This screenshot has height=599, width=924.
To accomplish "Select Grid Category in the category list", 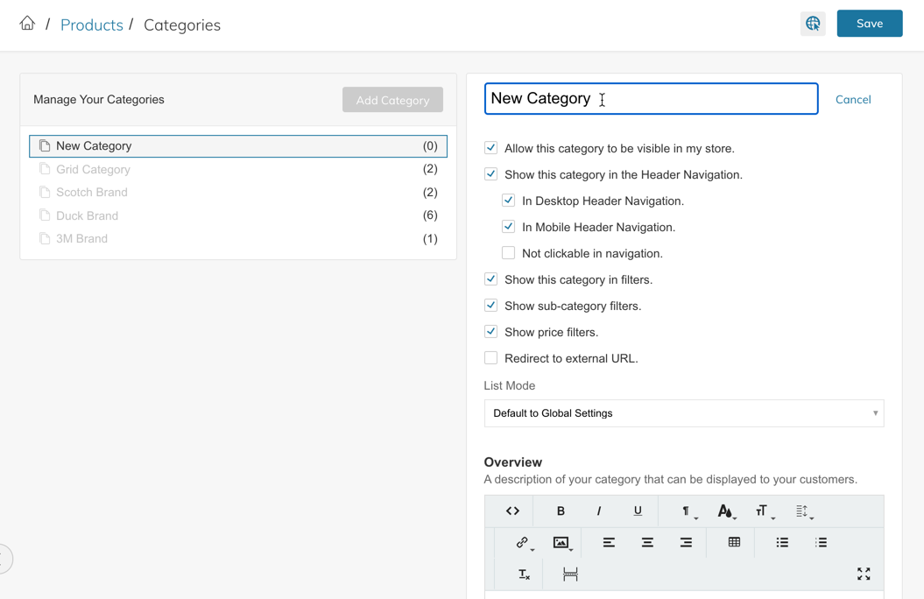I will tap(93, 170).
